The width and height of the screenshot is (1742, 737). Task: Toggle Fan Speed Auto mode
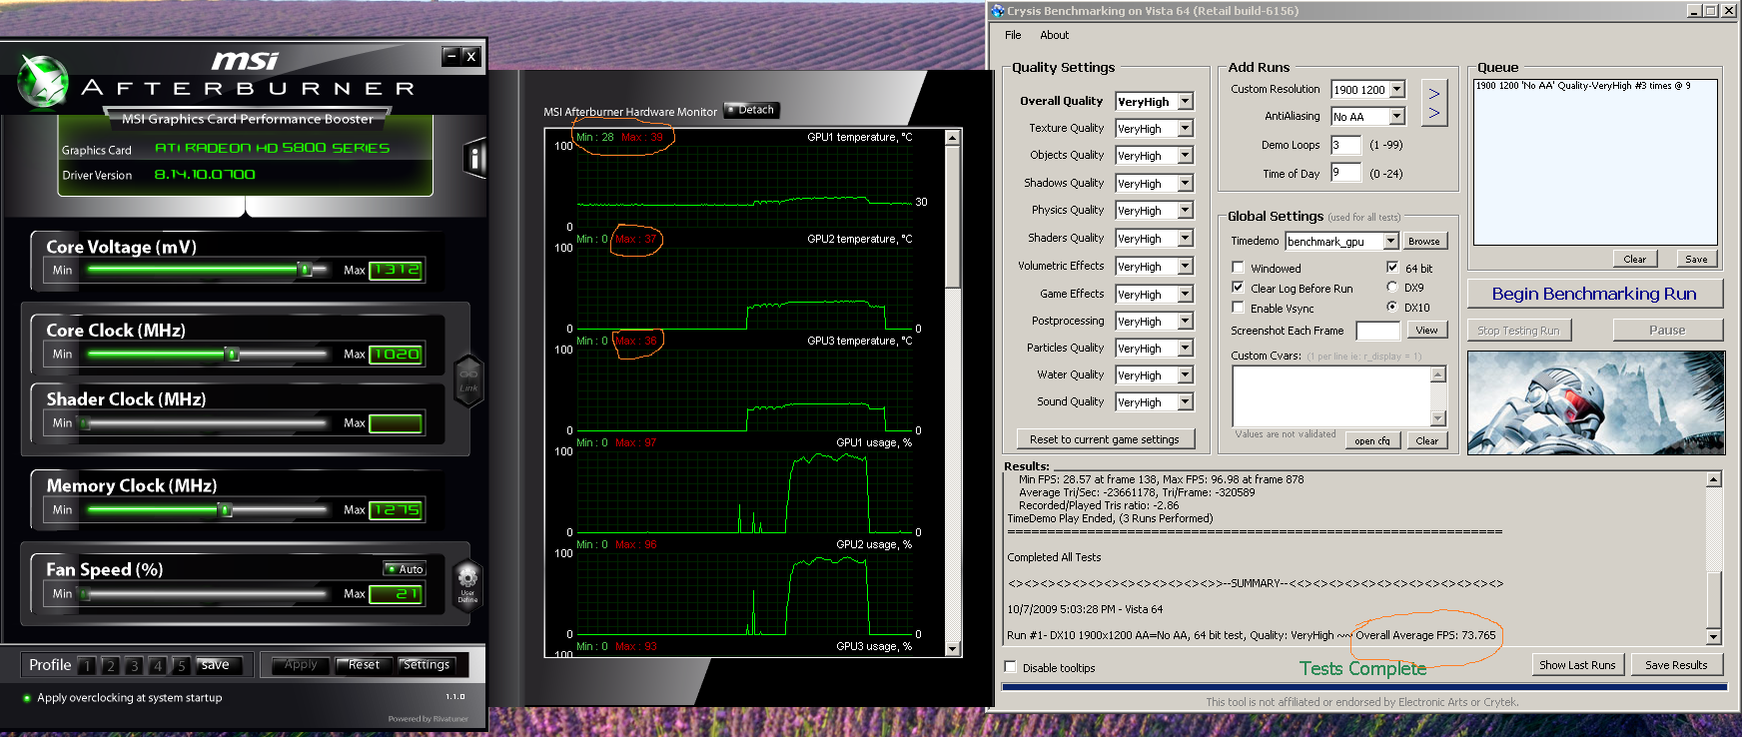[406, 569]
